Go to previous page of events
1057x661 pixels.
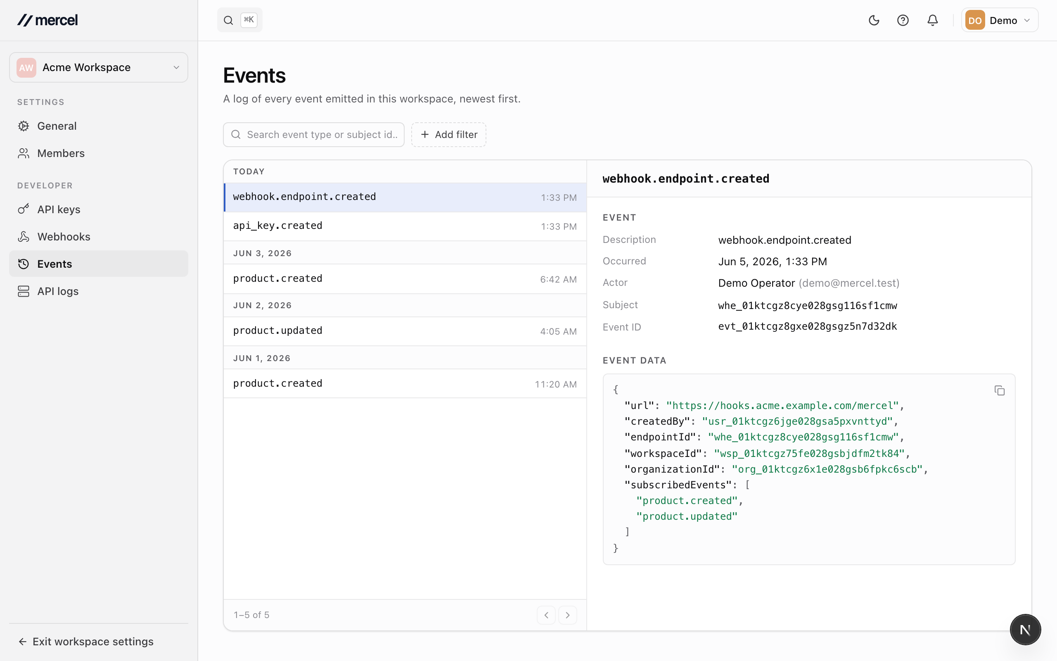[x=546, y=615]
